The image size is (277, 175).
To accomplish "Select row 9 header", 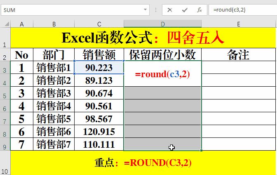I will pyautogui.click(x=5, y=144).
